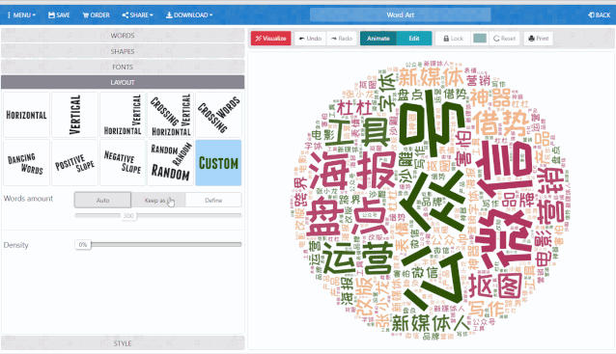Open the DOWNLOAD dropdown
This screenshot has height=354, width=616.
coord(189,14)
